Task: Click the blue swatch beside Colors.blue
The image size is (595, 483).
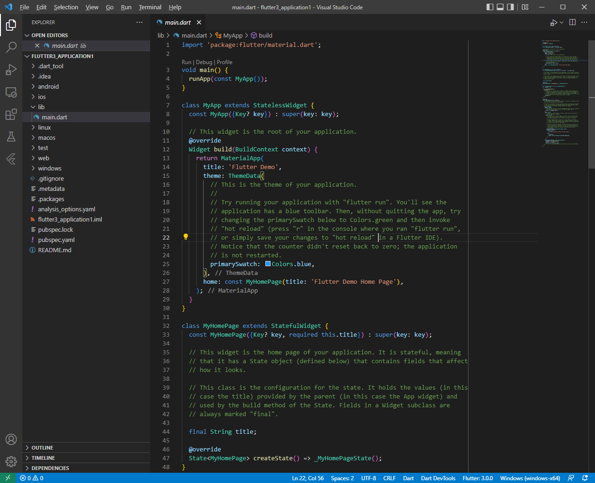Action: click(x=268, y=263)
